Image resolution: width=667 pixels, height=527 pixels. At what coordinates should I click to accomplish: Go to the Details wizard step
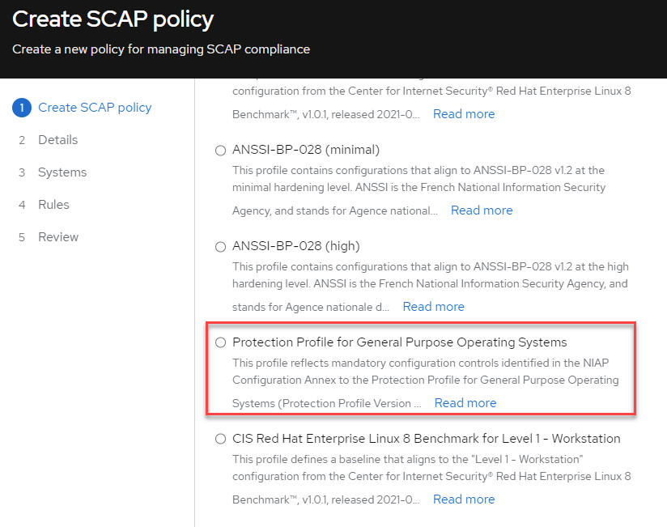click(57, 140)
